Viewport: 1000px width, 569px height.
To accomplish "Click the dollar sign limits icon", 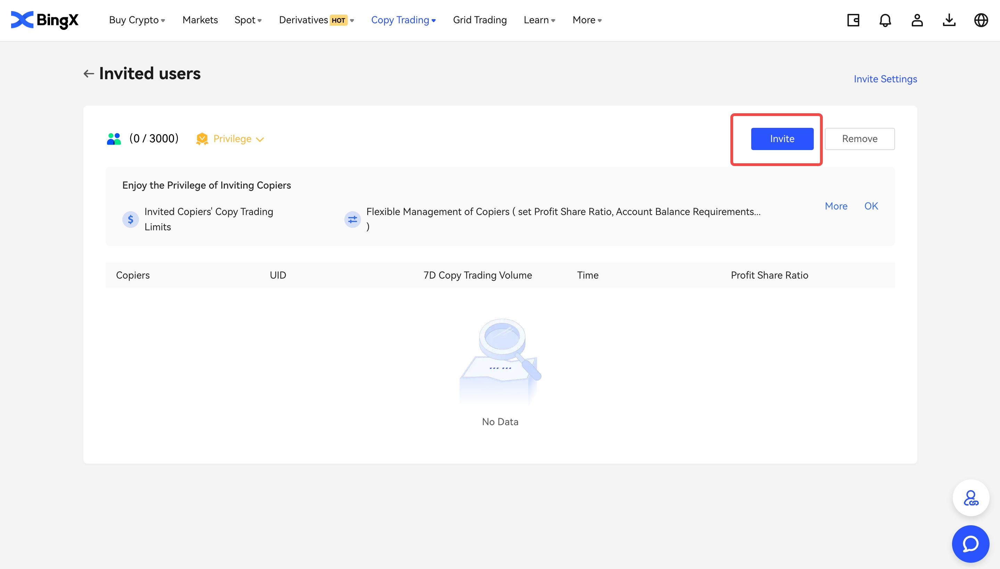I will (131, 219).
